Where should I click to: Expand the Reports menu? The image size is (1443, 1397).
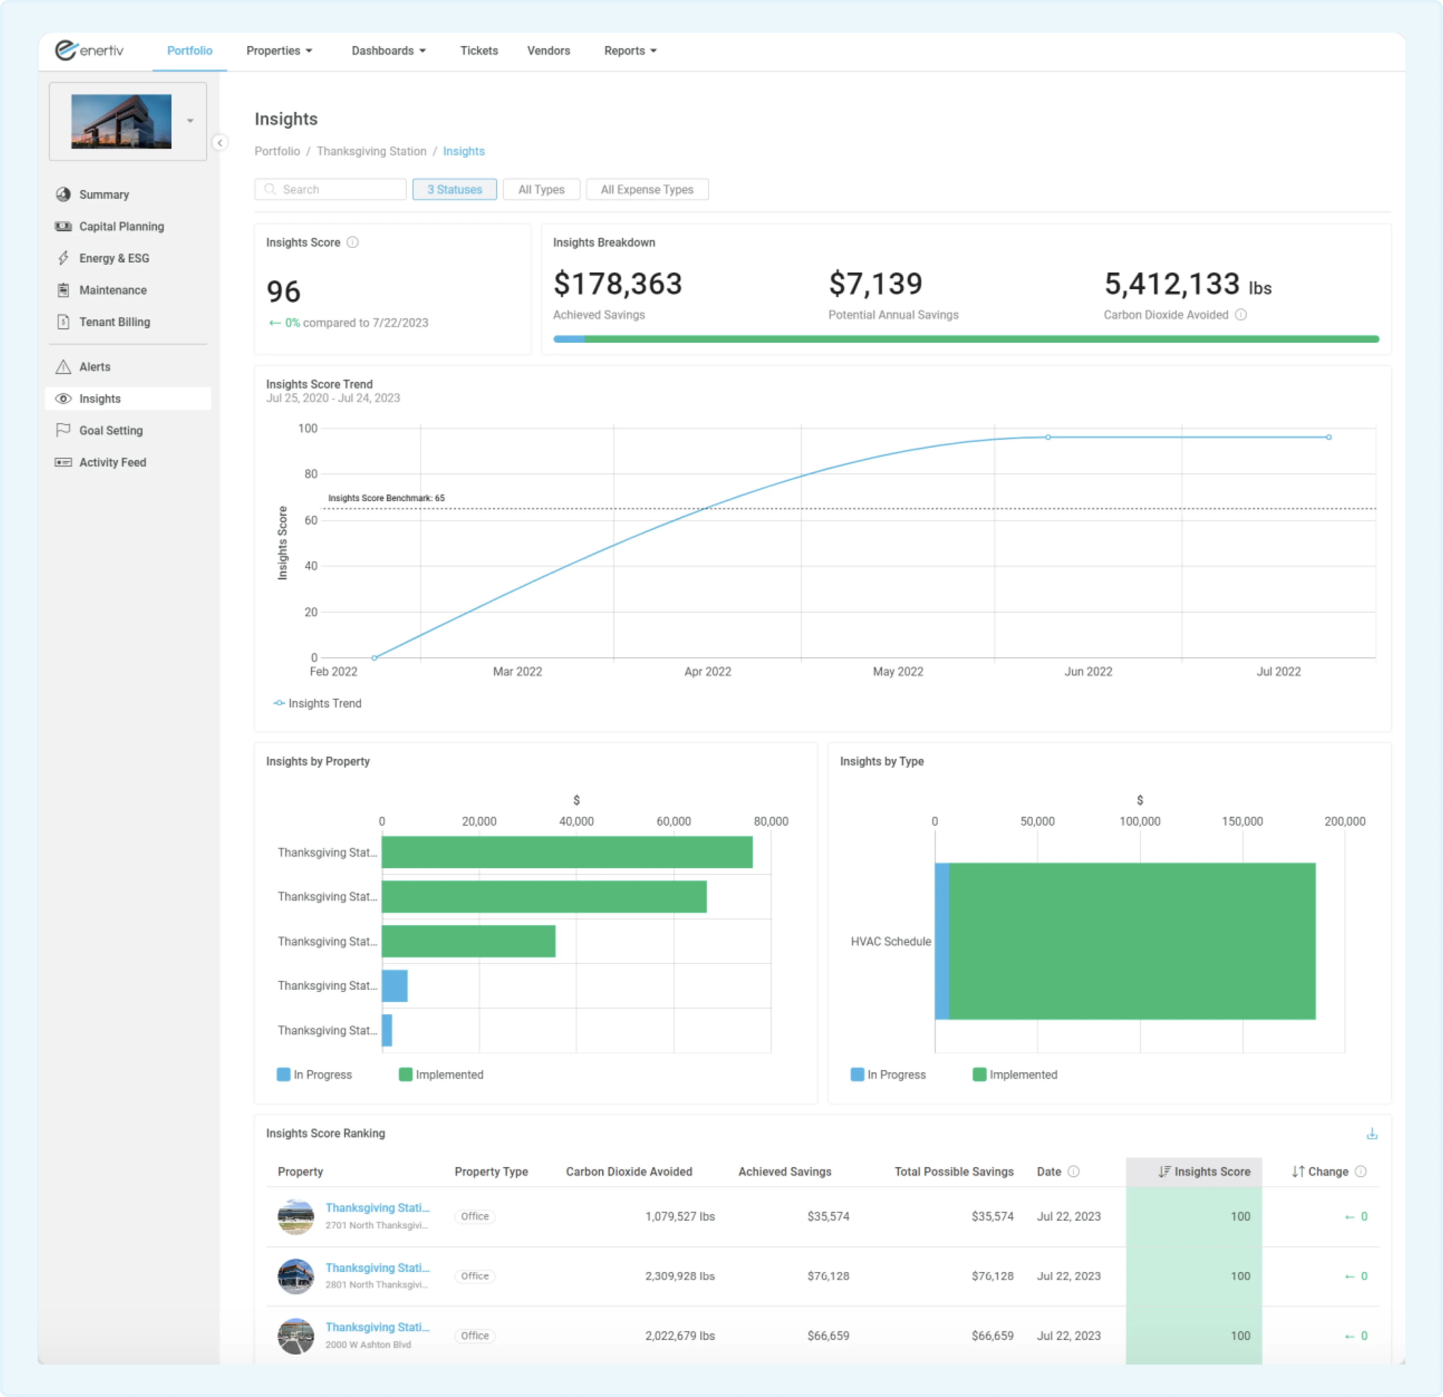(630, 50)
